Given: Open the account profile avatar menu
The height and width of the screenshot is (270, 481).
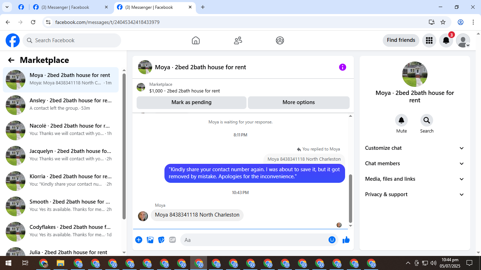Looking at the screenshot, I should [x=463, y=40].
